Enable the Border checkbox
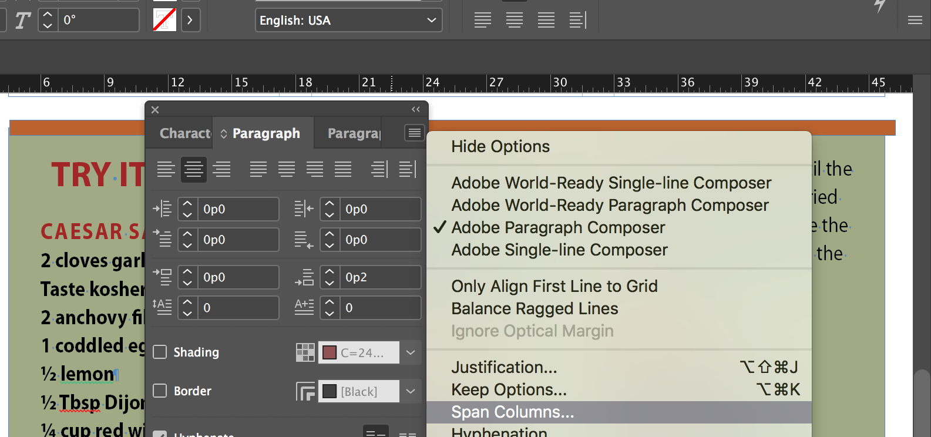Viewport: 931px width, 437px height. point(160,391)
